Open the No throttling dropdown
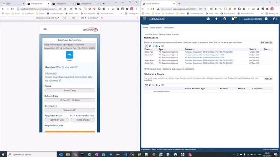Viewport: 280px width, 157px height. coord(93,18)
